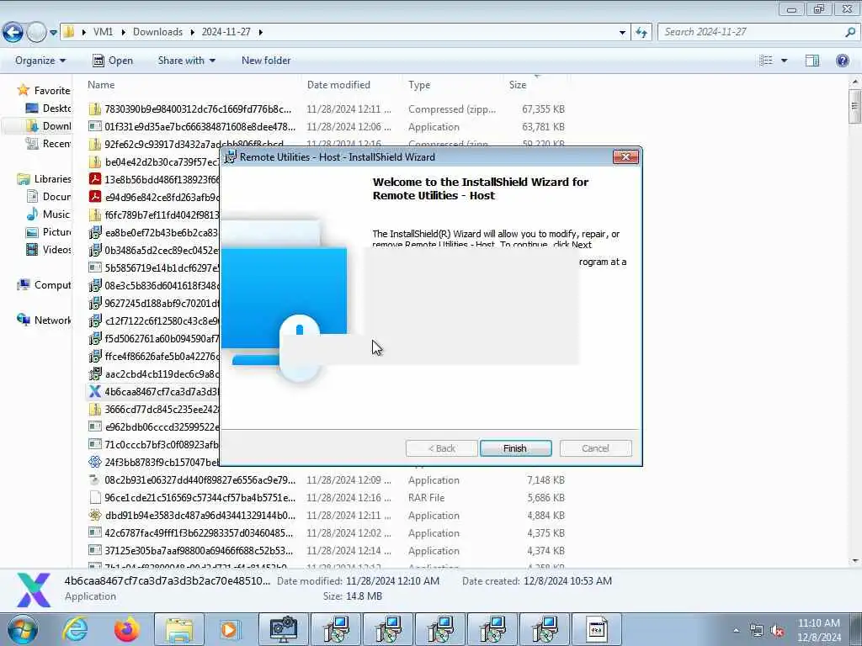This screenshot has height=646, width=862.
Task: Click the Explorer forward arrow button
Action: [37, 33]
